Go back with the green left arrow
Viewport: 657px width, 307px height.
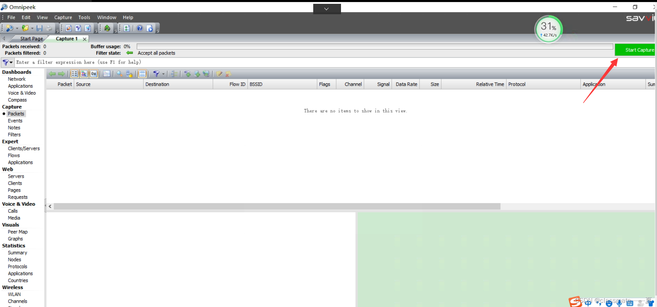pos(52,74)
